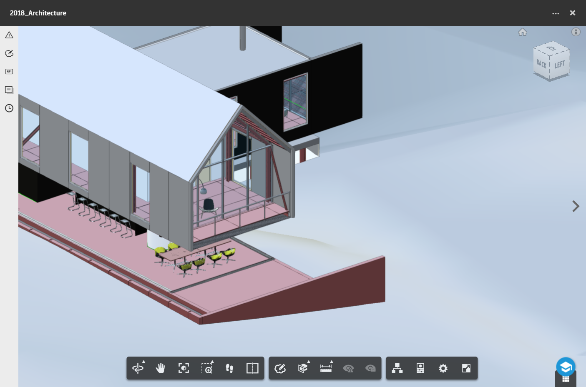Click the TOP face of the ViewCube

click(551, 49)
